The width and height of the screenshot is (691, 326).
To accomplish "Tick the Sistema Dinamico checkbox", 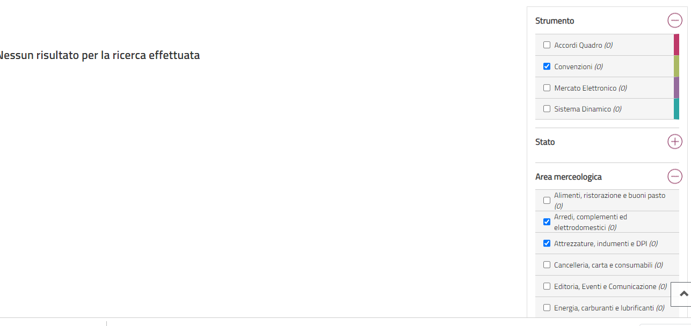I will pos(547,109).
